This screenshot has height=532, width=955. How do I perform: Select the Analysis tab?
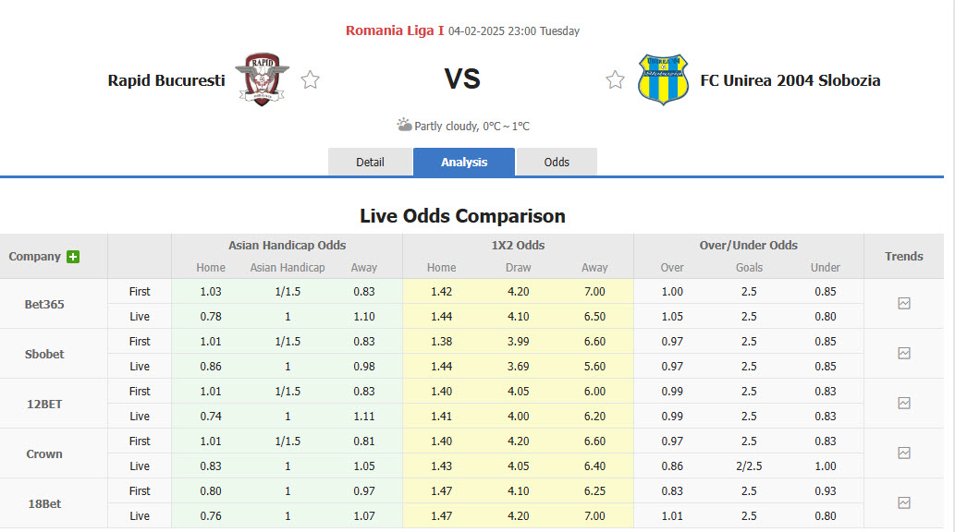point(463,162)
